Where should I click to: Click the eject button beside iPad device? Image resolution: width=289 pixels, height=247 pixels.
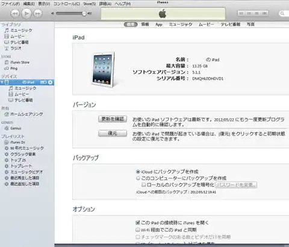click(50, 82)
